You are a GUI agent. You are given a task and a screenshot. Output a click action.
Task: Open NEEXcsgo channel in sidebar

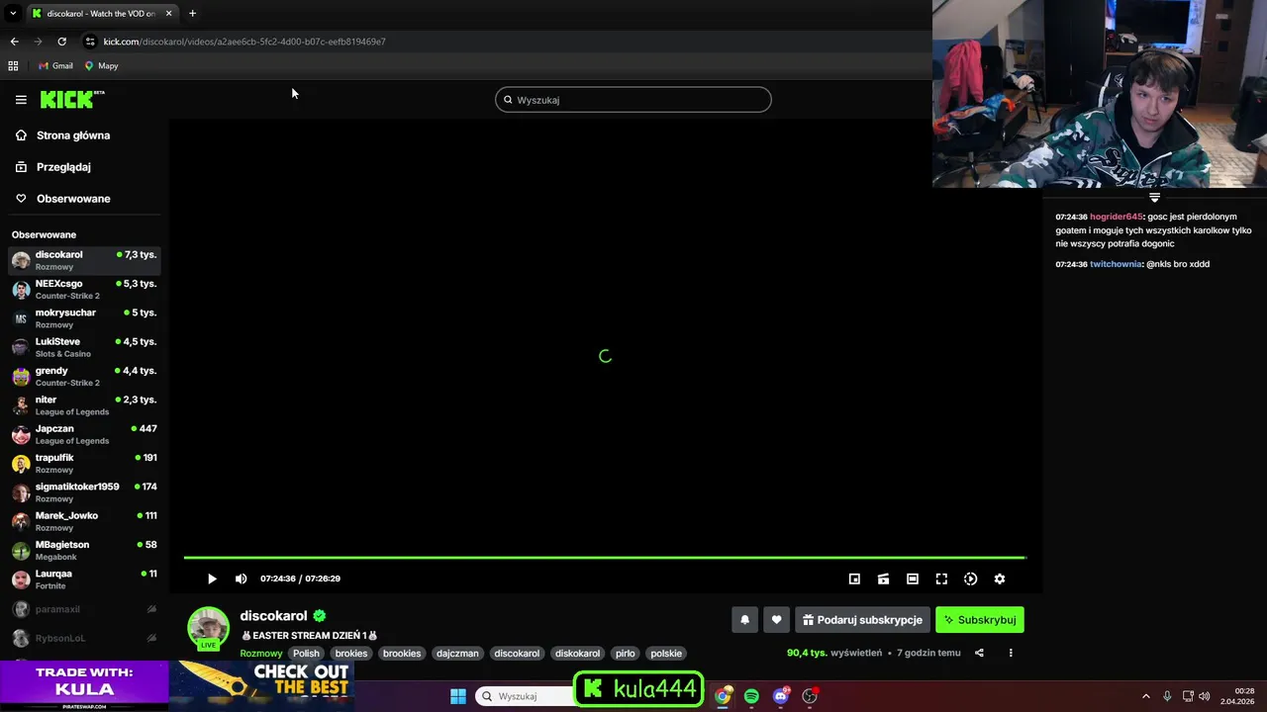pos(84,289)
